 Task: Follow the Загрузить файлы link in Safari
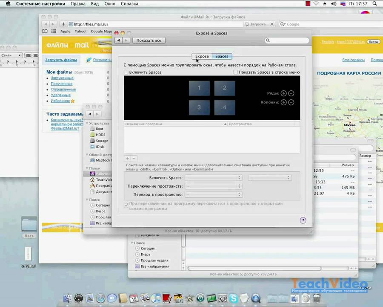[61, 60]
